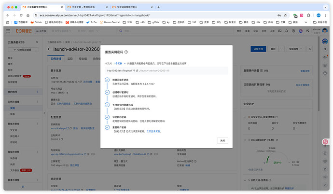Screen dimensions: 333x194
Task: Click the browser reload page icon
Action: (22, 15)
